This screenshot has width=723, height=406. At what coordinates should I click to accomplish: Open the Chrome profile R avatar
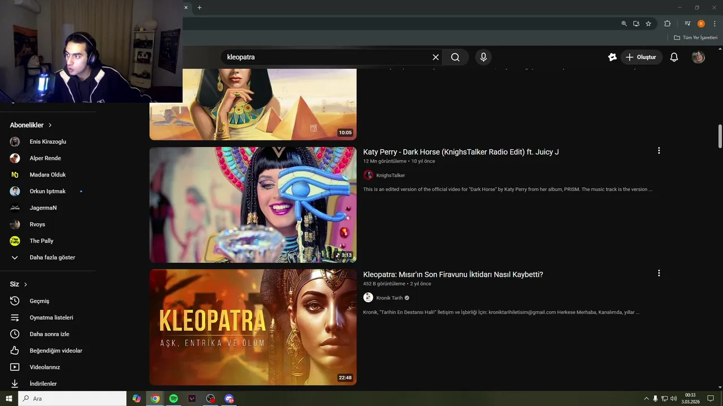point(701,24)
